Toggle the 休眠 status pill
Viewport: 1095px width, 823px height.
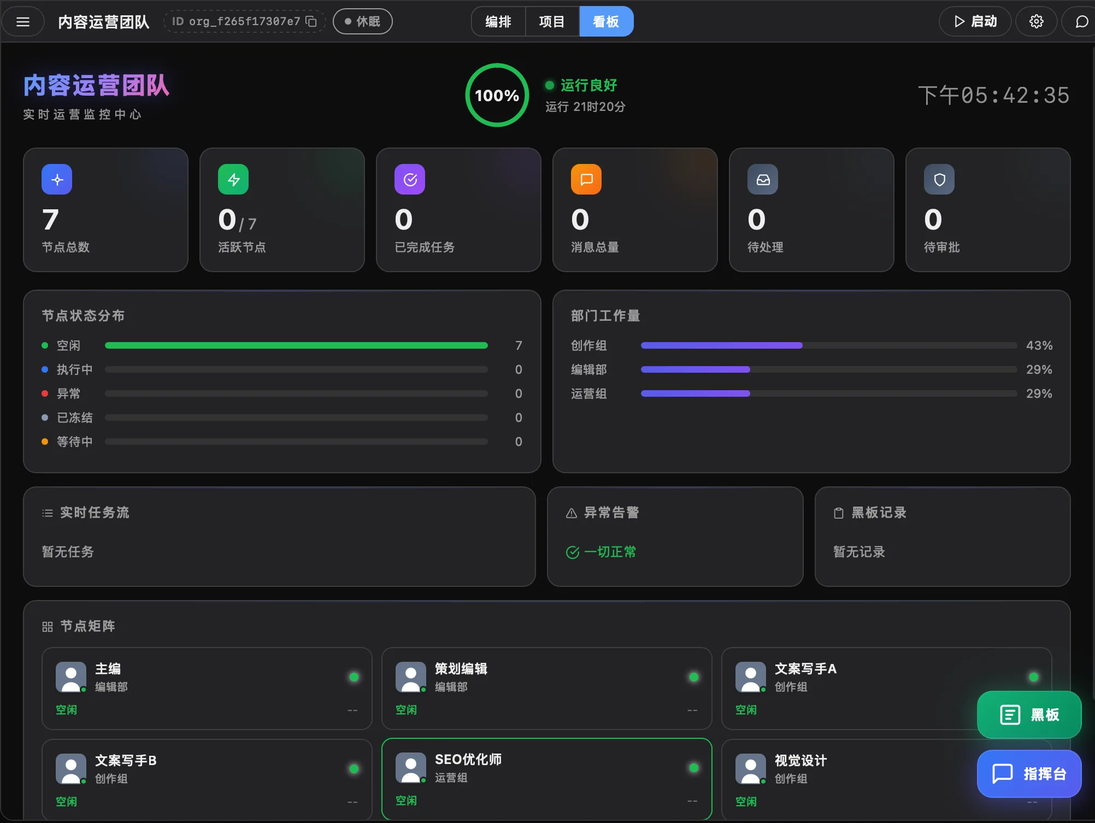362,21
